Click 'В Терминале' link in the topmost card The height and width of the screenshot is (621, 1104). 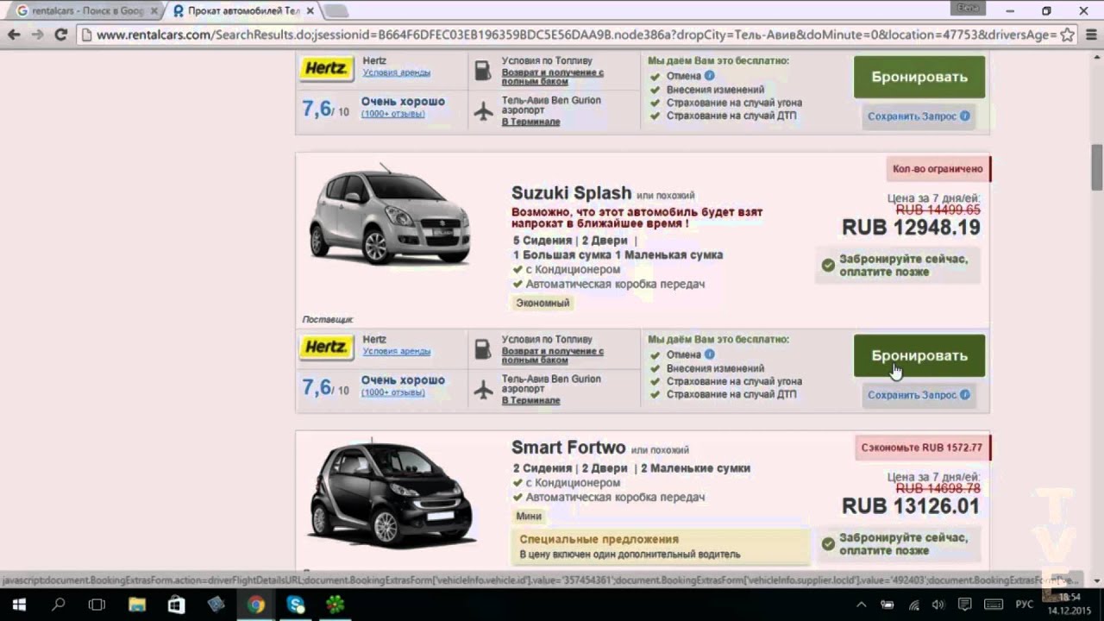(530, 122)
